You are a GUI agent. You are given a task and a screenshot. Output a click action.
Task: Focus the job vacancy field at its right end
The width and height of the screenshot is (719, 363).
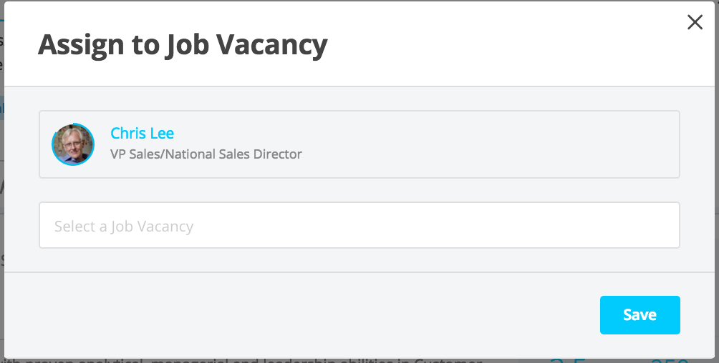660,225
